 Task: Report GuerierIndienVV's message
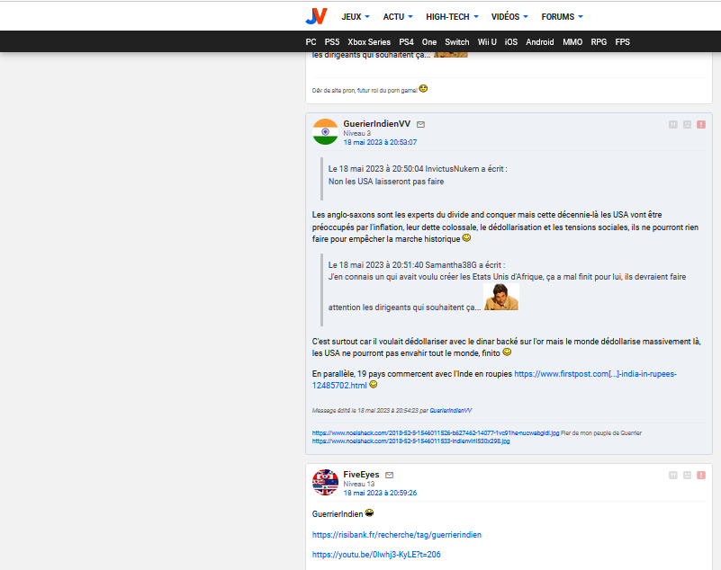[701, 124]
